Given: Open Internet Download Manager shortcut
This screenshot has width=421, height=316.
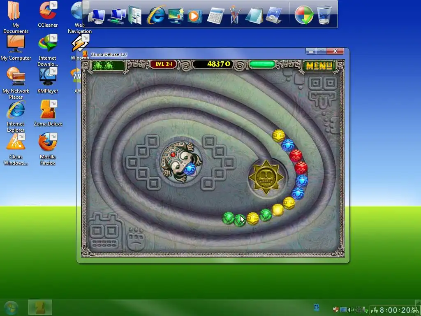Looking at the screenshot, I should [48, 51].
